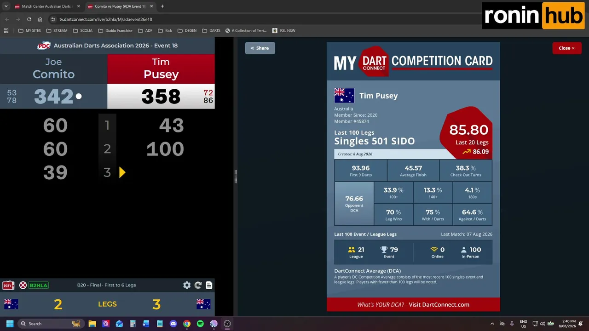The height and width of the screenshot is (331, 589).
Task: Close the competition card with Close button
Action: coord(567,48)
